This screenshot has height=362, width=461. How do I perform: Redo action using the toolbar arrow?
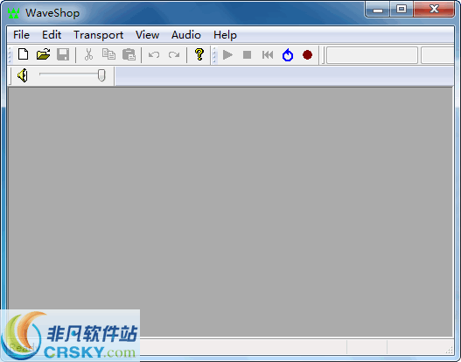pos(174,55)
